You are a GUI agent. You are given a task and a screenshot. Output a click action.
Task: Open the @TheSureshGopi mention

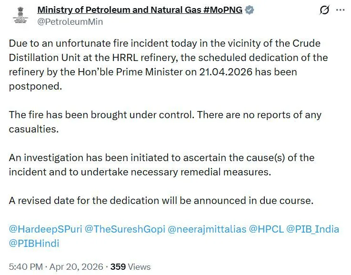pos(124,229)
